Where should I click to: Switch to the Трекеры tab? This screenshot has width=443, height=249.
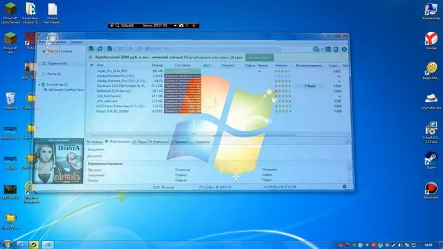pyautogui.click(x=180, y=142)
